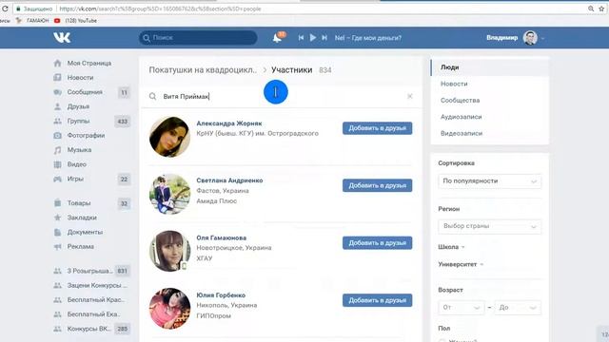The width and height of the screenshot is (609, 342).
Task: Open Светлана Андриенко's profile photo
Action: point(169,194)
